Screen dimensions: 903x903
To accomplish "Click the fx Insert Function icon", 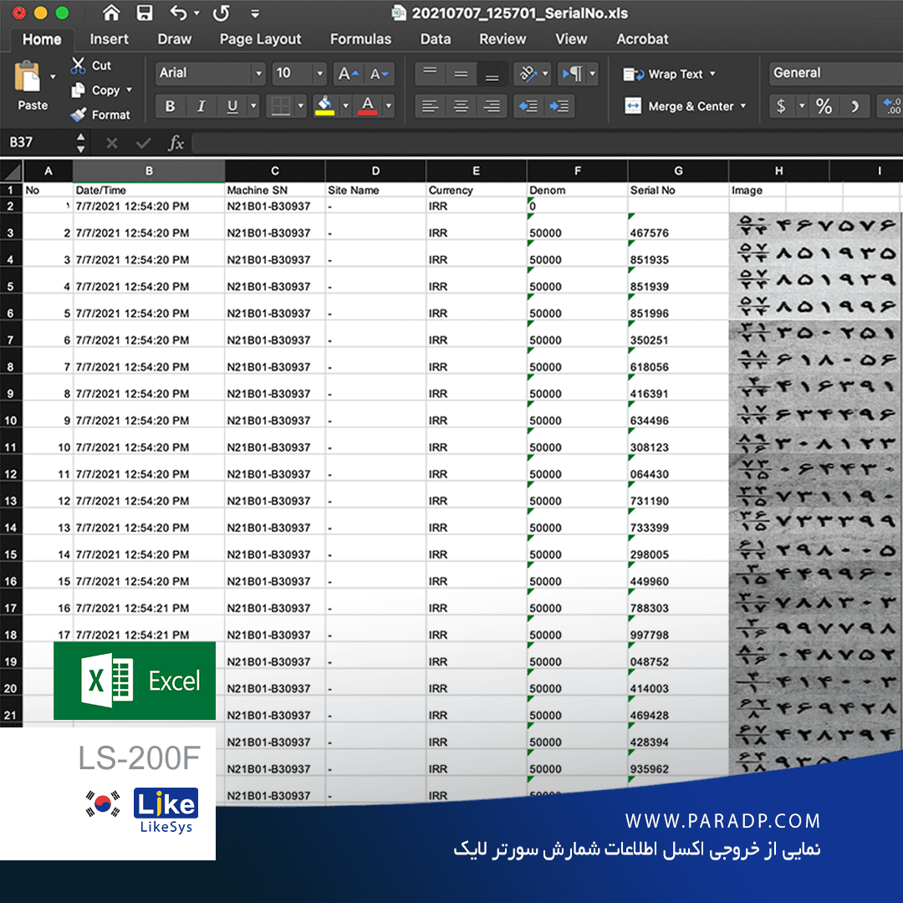I will (x=176, y=143).
